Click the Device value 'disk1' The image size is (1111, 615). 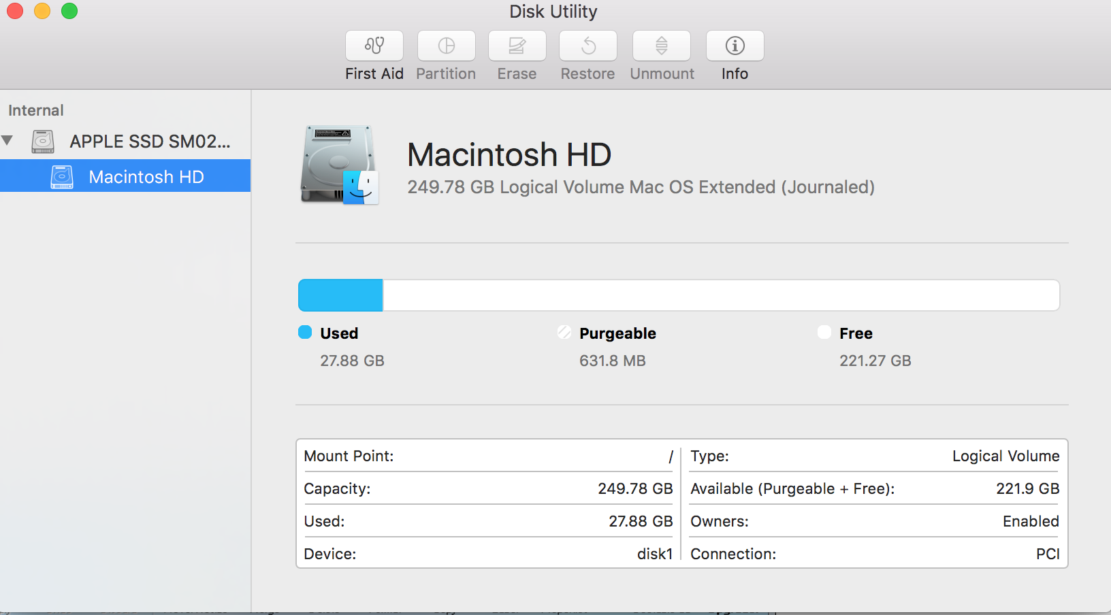(655, 554)
